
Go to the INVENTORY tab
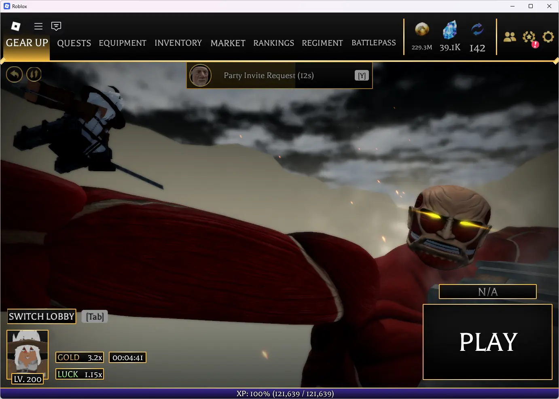coord(178,43)
